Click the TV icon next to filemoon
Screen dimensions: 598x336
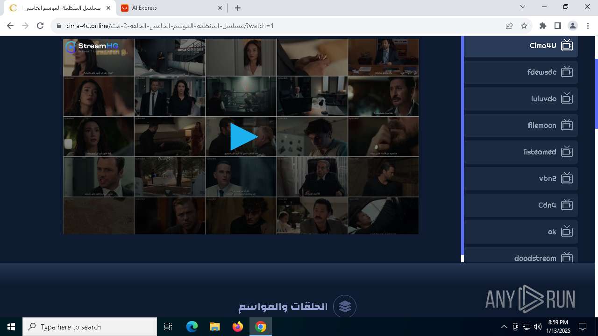pos(567,125)
